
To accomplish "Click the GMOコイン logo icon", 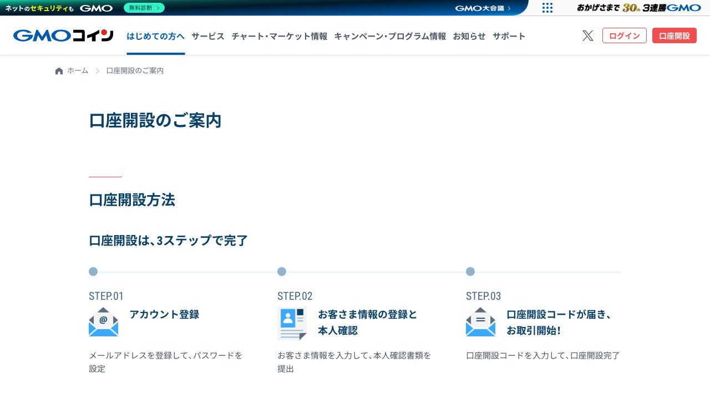I will point(62,35).
